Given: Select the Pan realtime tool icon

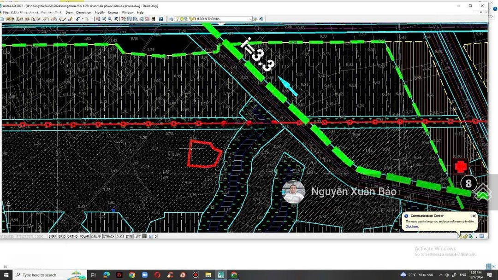Looking at the screenshot, I should [98, 19].
